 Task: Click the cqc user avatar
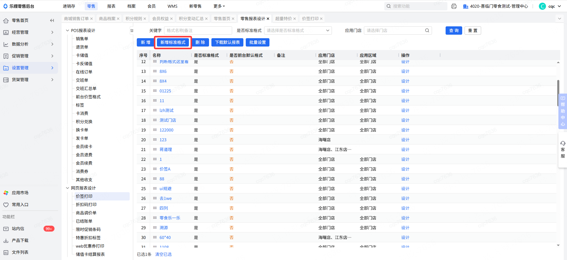[542, 6]
